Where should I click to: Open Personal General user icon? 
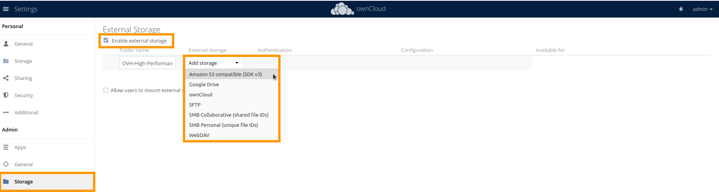coord(6,44)
